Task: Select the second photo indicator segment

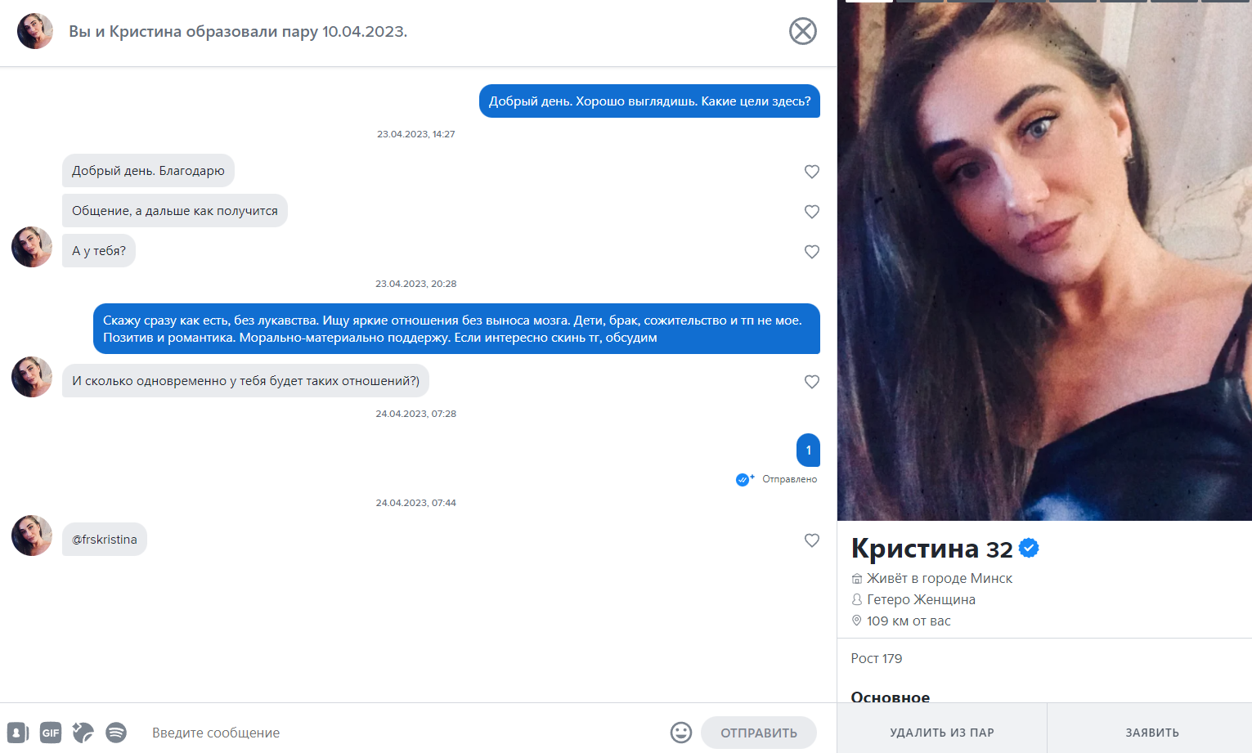Action: [920, 2]
